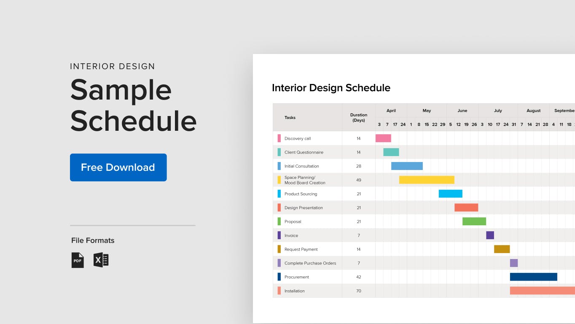Image resolution: width=575 pixels, height=324 pixels.
Task: Click the July month column header
Action: click(498, 111)
